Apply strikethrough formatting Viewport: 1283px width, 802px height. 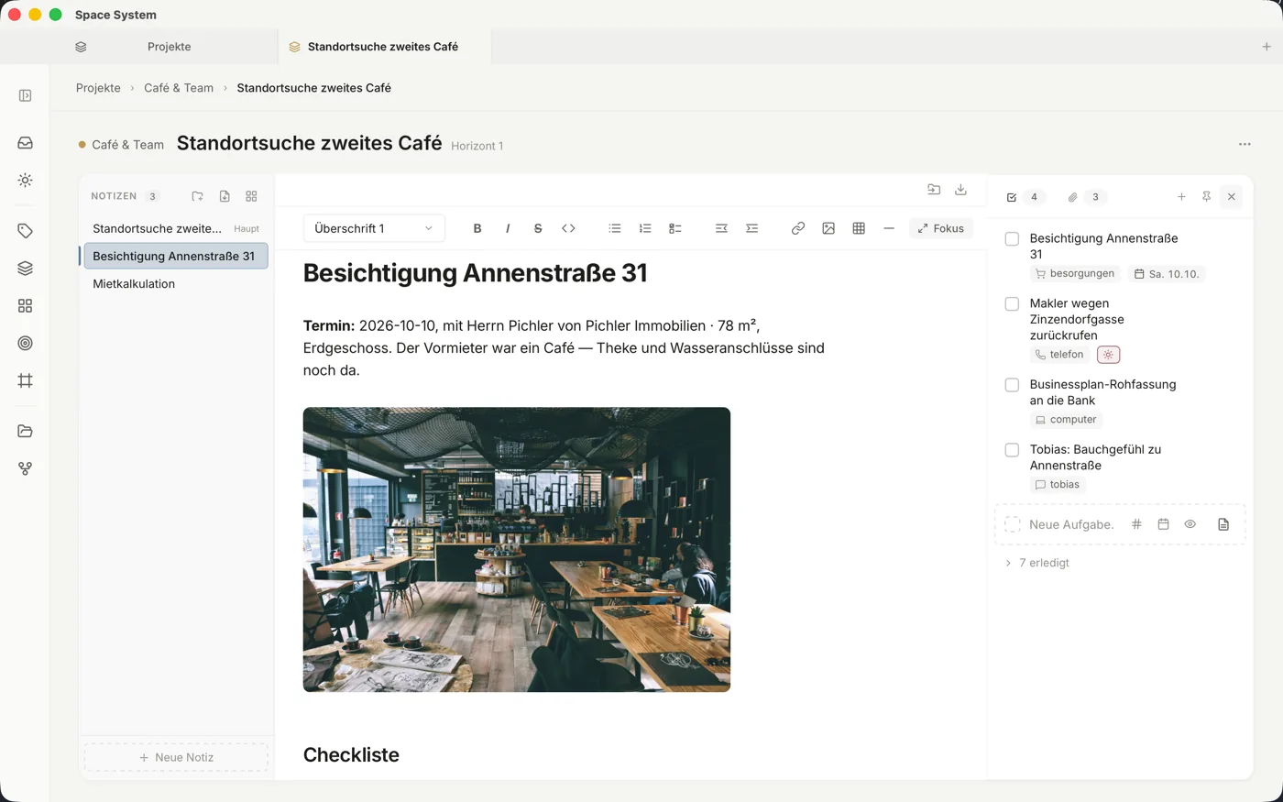[538, 228]
